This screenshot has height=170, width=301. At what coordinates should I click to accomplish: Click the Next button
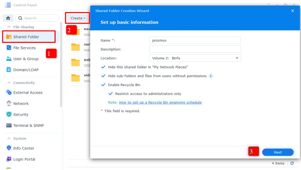[278, 152]
